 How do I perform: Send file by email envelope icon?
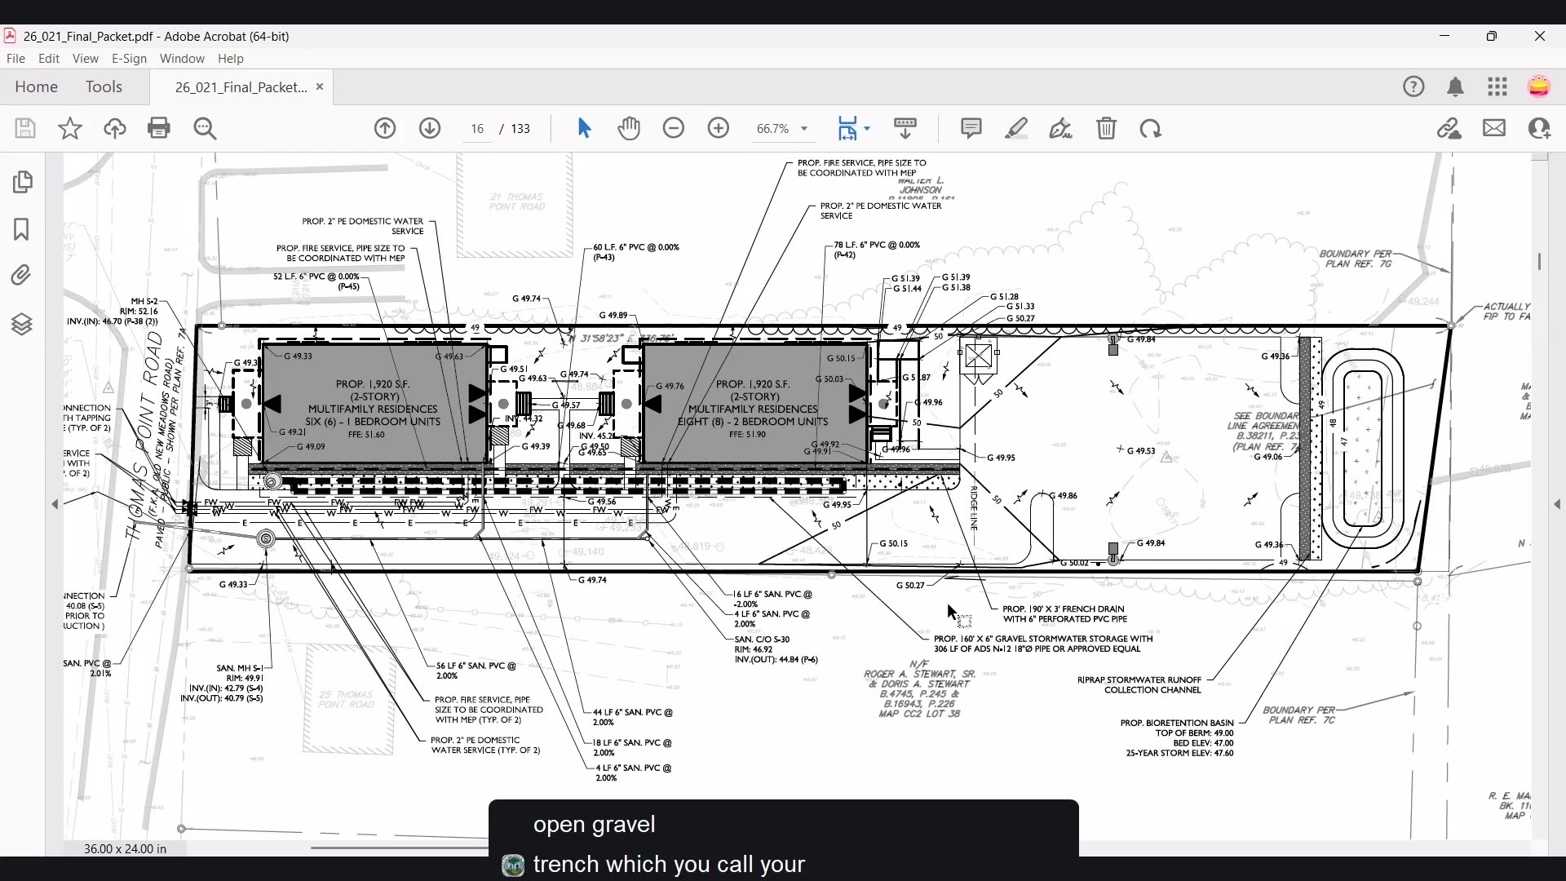tap(1495, 128)
